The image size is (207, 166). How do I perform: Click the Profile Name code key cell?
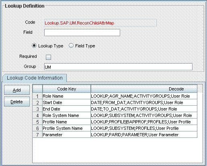click(x=67, y=122)
